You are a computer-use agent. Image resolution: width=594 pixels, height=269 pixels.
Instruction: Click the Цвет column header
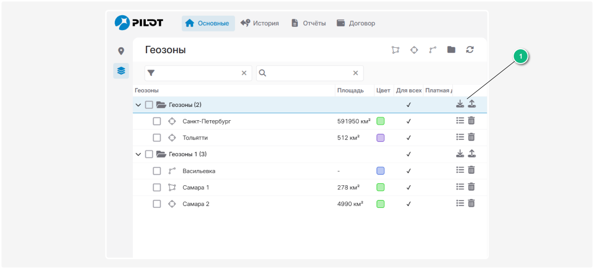tap(383, 91)
